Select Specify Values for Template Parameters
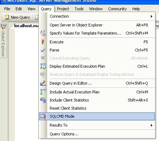This screenshot has height=141, width=159. [x=97, y=33]
